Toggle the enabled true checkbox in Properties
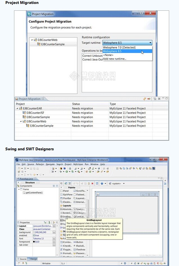 point(34,235)
